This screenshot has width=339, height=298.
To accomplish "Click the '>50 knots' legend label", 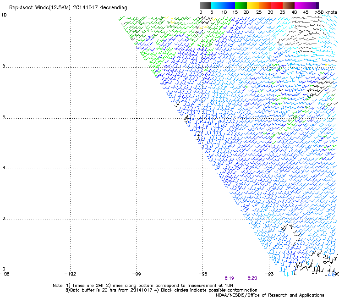I will pos(326,12).
